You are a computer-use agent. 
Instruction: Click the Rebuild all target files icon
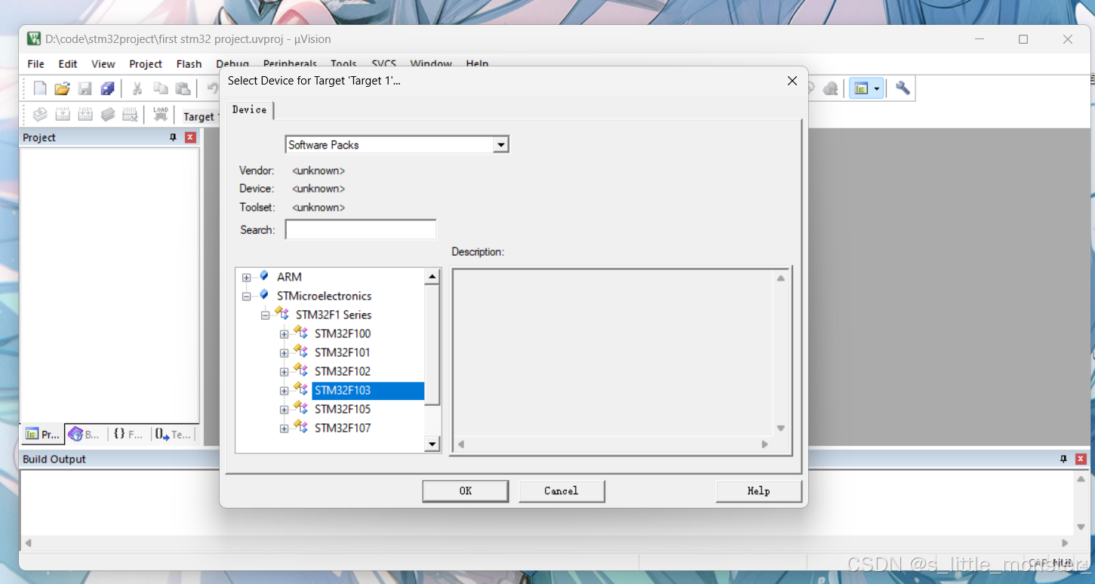85,115
